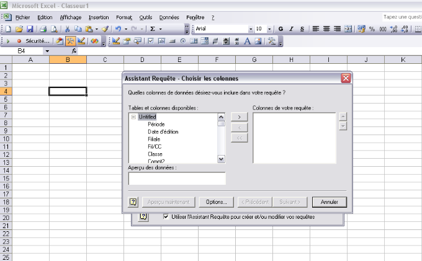Click the Options... button
Viewport: 422px width, 261px height.
tap(217, 201)
